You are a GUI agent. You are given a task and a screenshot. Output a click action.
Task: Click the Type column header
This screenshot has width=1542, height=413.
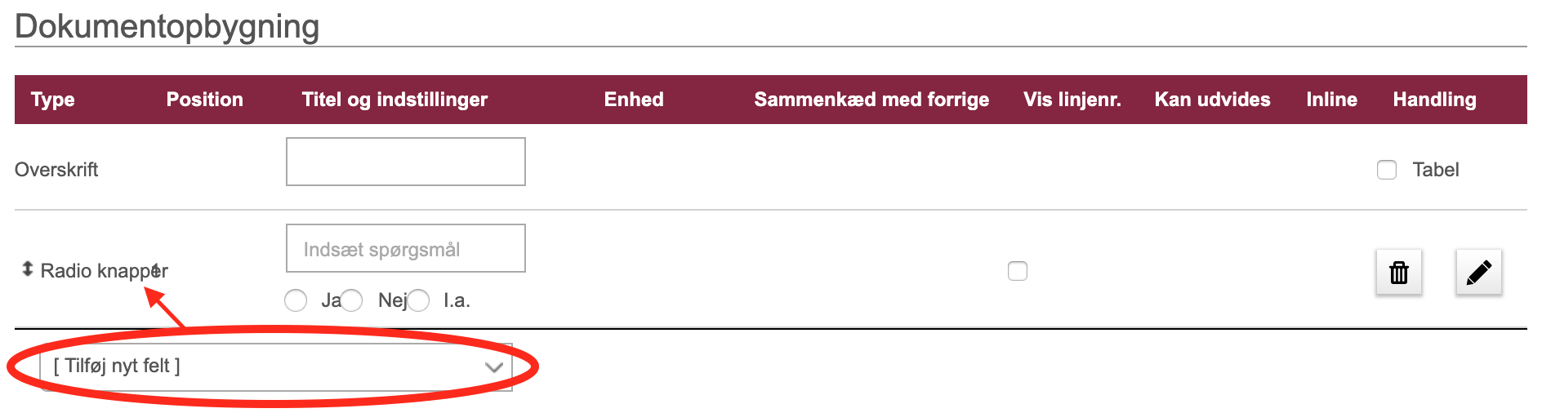pyautogui.click(x=53, y=100)
